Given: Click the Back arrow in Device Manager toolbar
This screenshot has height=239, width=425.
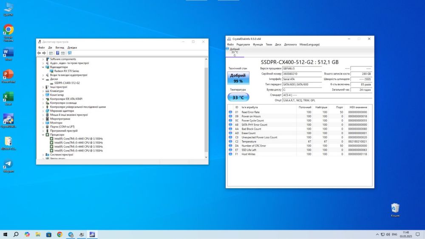Looking at the screenshot, I should pos(39,53).
